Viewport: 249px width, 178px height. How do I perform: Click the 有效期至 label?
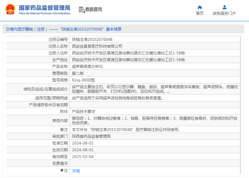[x=60, y=157]
